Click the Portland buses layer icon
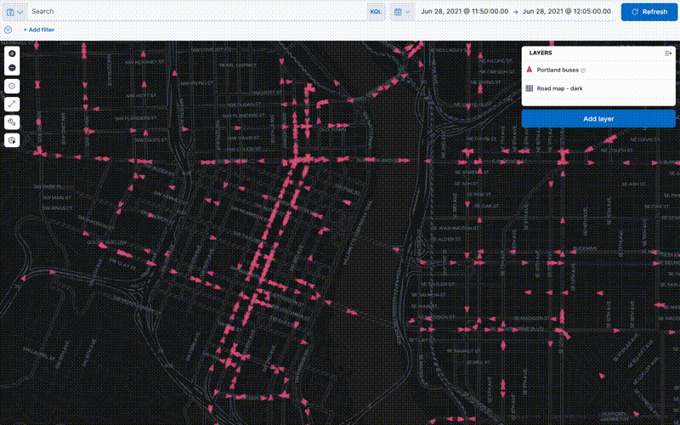 click(530, 70)
